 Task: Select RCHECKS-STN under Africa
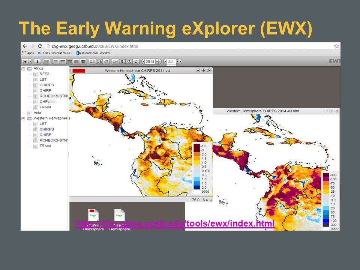(x=54, y=96)
